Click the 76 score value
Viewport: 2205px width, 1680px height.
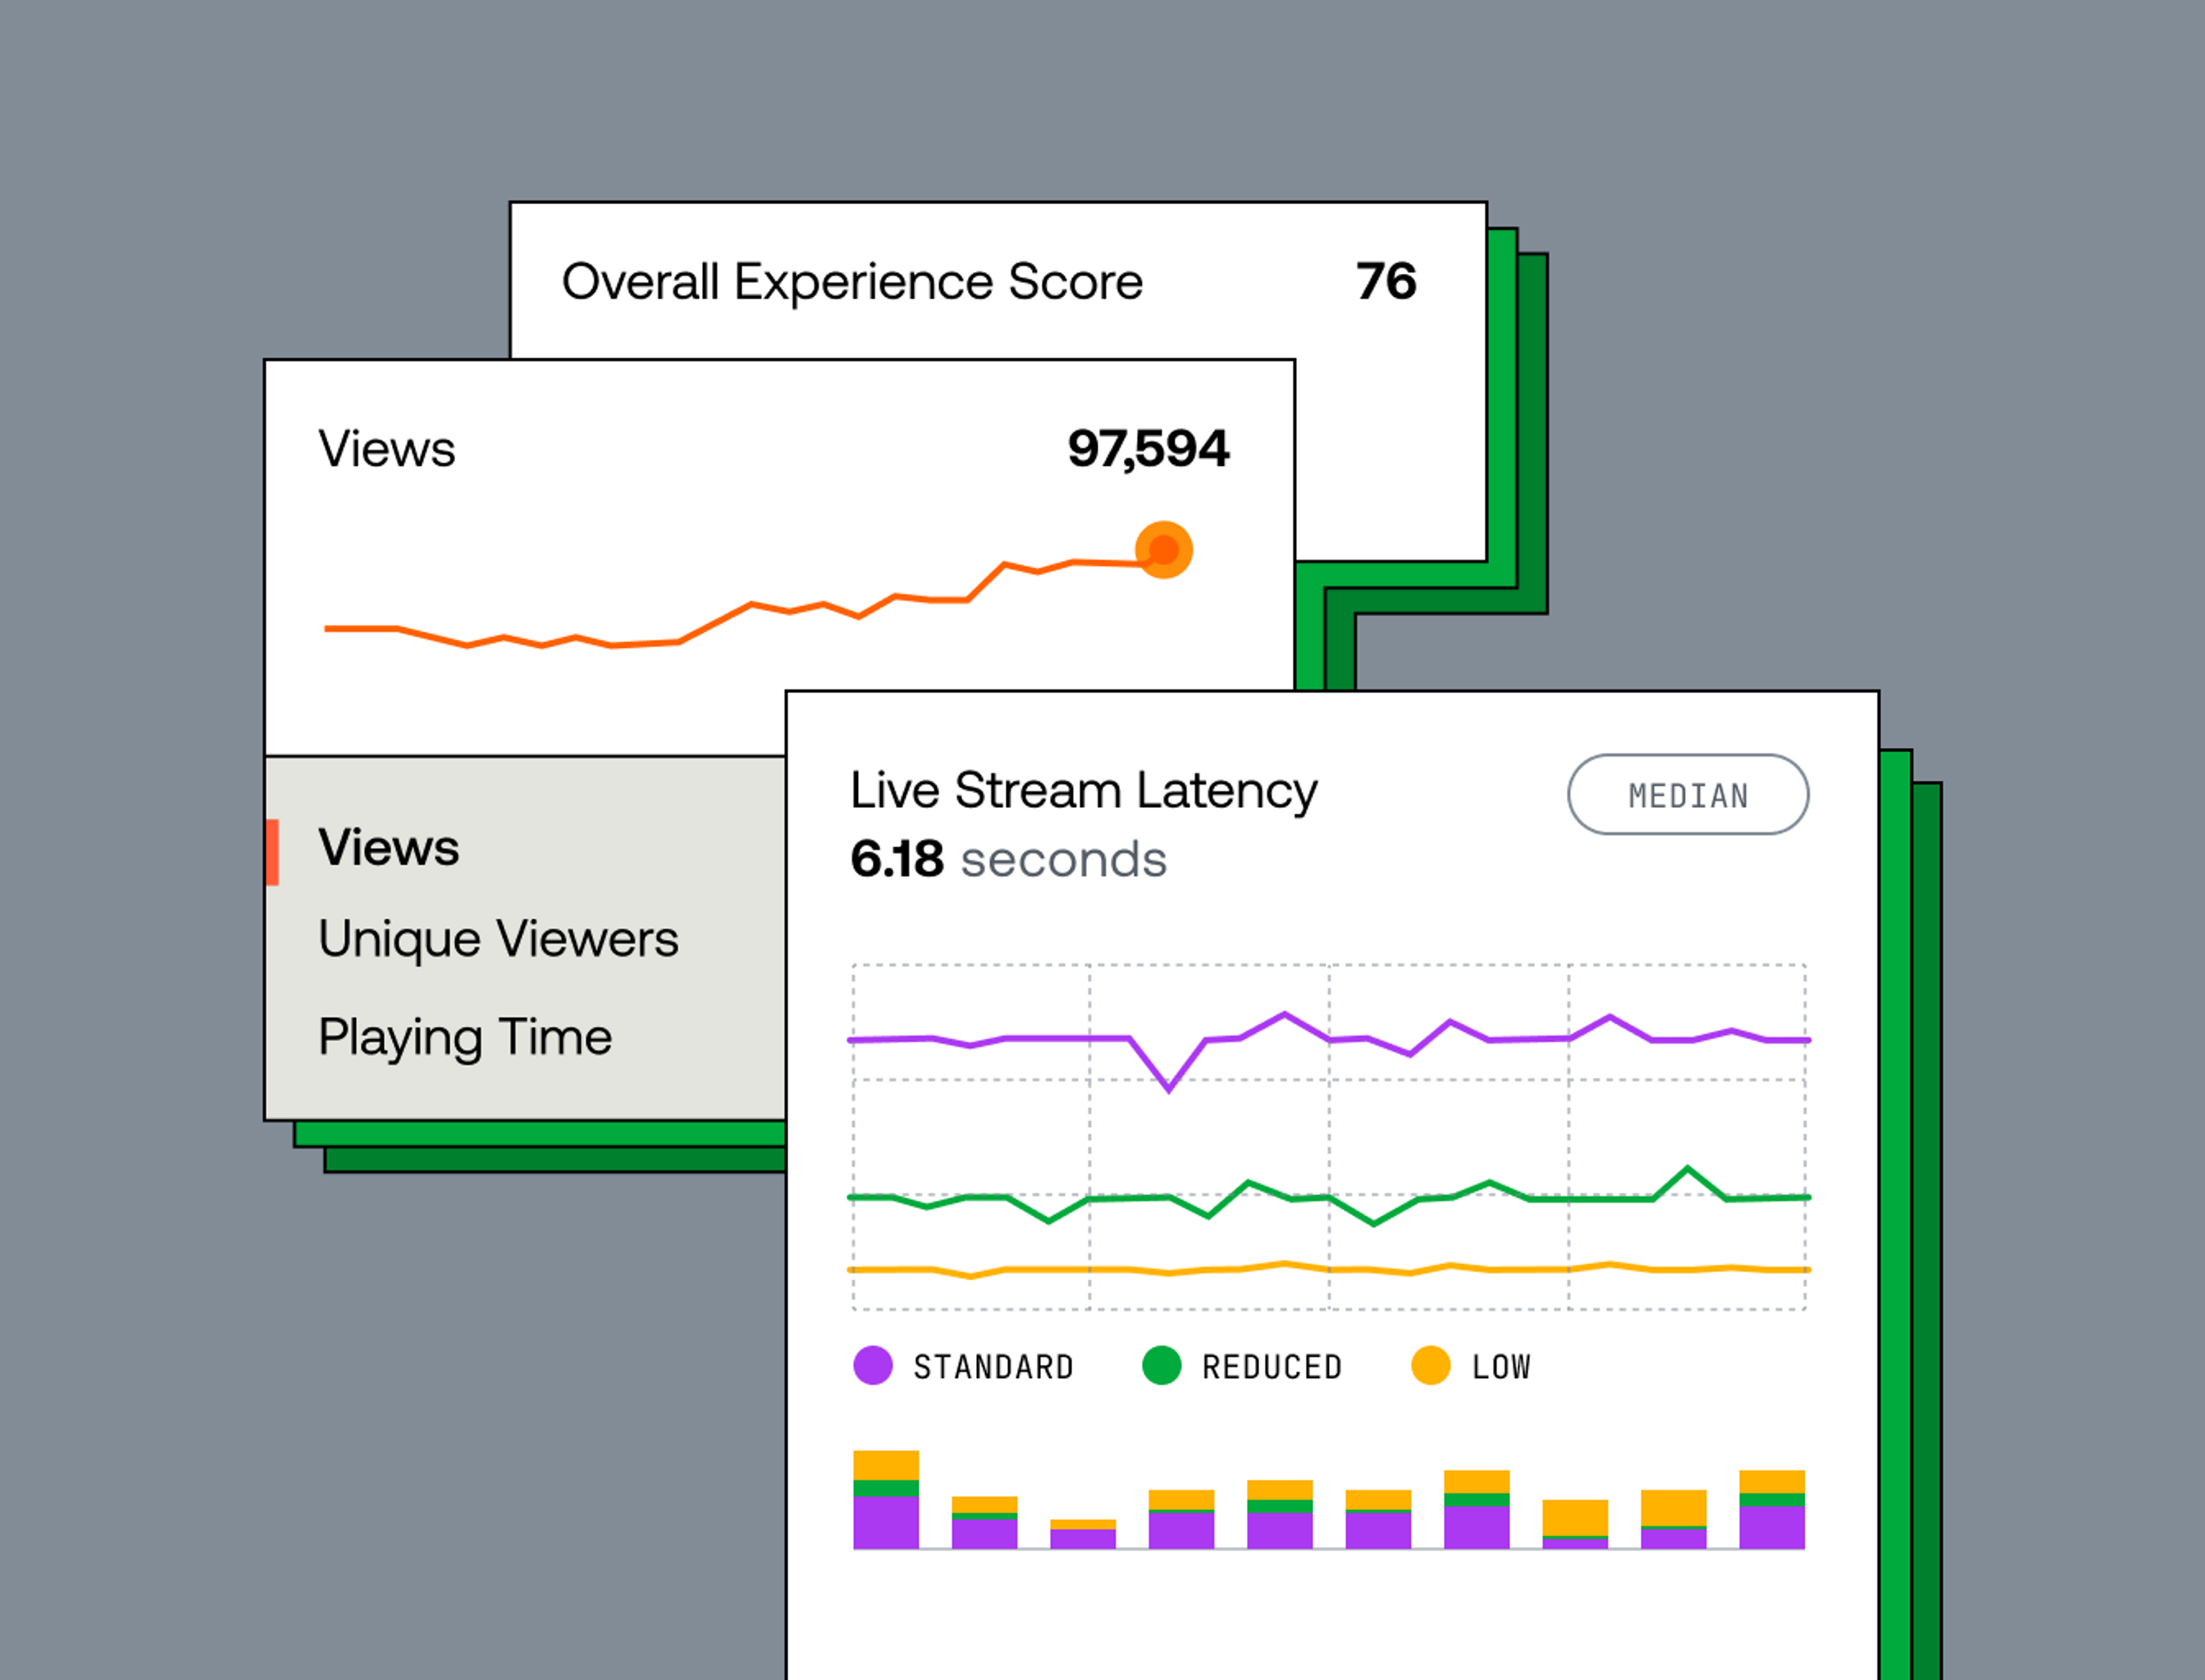pos(1386,282)
